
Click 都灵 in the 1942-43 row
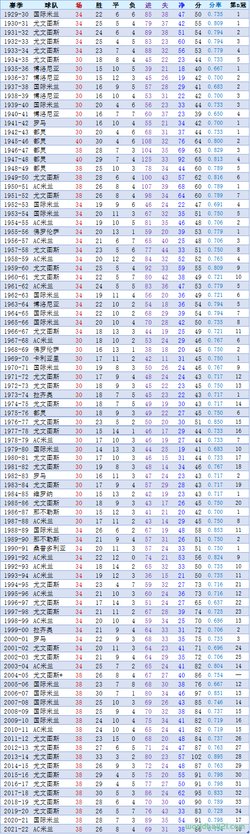40,132
